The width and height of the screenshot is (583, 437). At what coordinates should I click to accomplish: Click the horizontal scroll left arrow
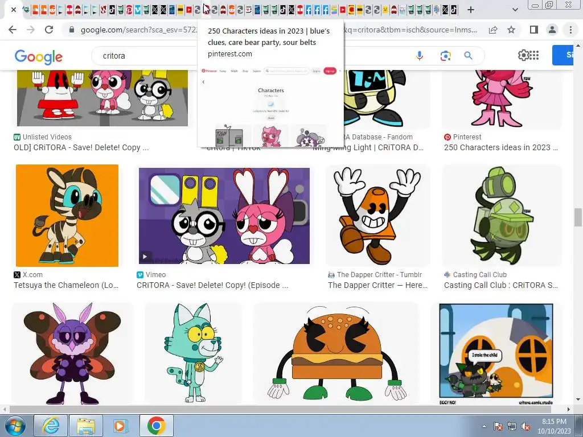5,409
